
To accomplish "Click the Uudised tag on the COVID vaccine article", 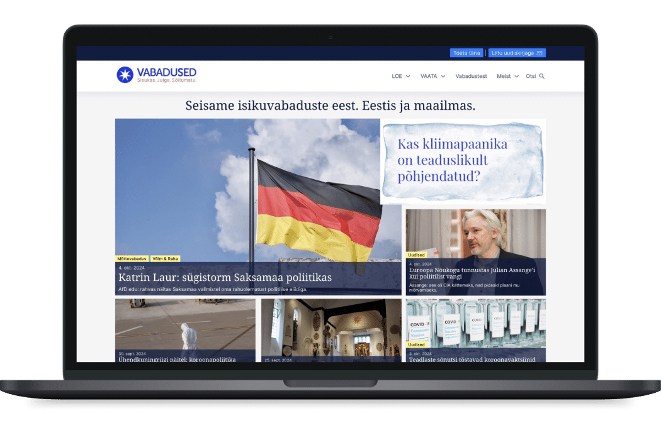I will point(416,344).
